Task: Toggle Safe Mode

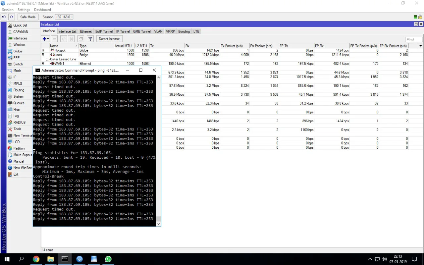Action: pyautogui.click(x=28, y=17)
